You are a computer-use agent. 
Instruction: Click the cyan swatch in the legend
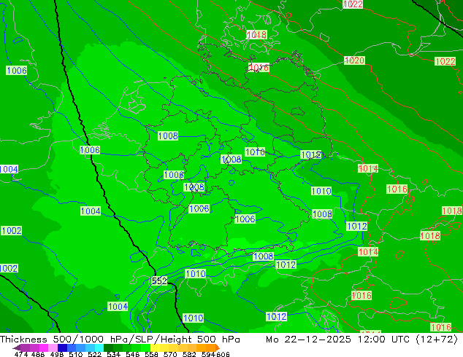(x=99, y=348)
